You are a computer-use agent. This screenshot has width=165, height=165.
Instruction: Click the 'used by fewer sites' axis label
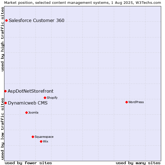click(x=28, y=163)
